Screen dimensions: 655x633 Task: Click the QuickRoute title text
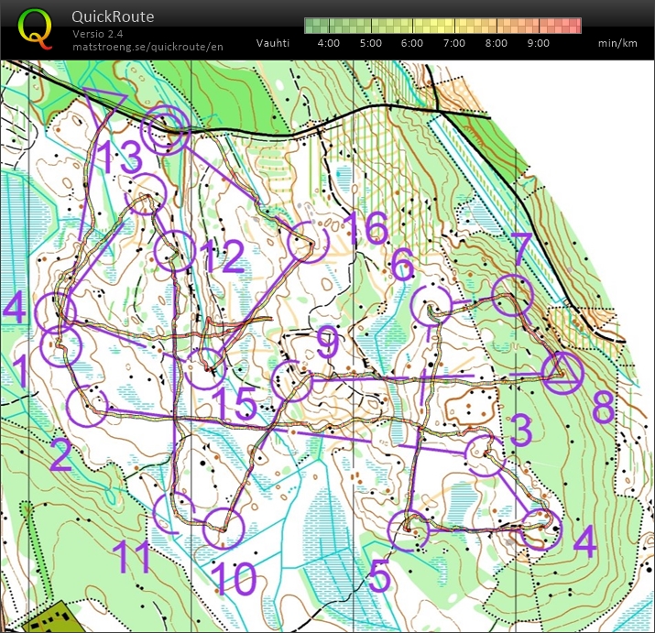coord(113,16)
